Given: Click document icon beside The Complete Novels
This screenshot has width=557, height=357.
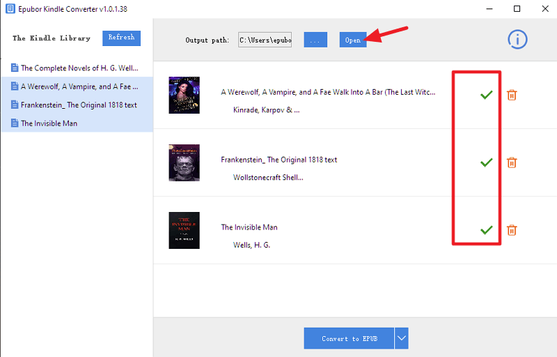Looking at the screenshot, I should (x=15, y=68).
